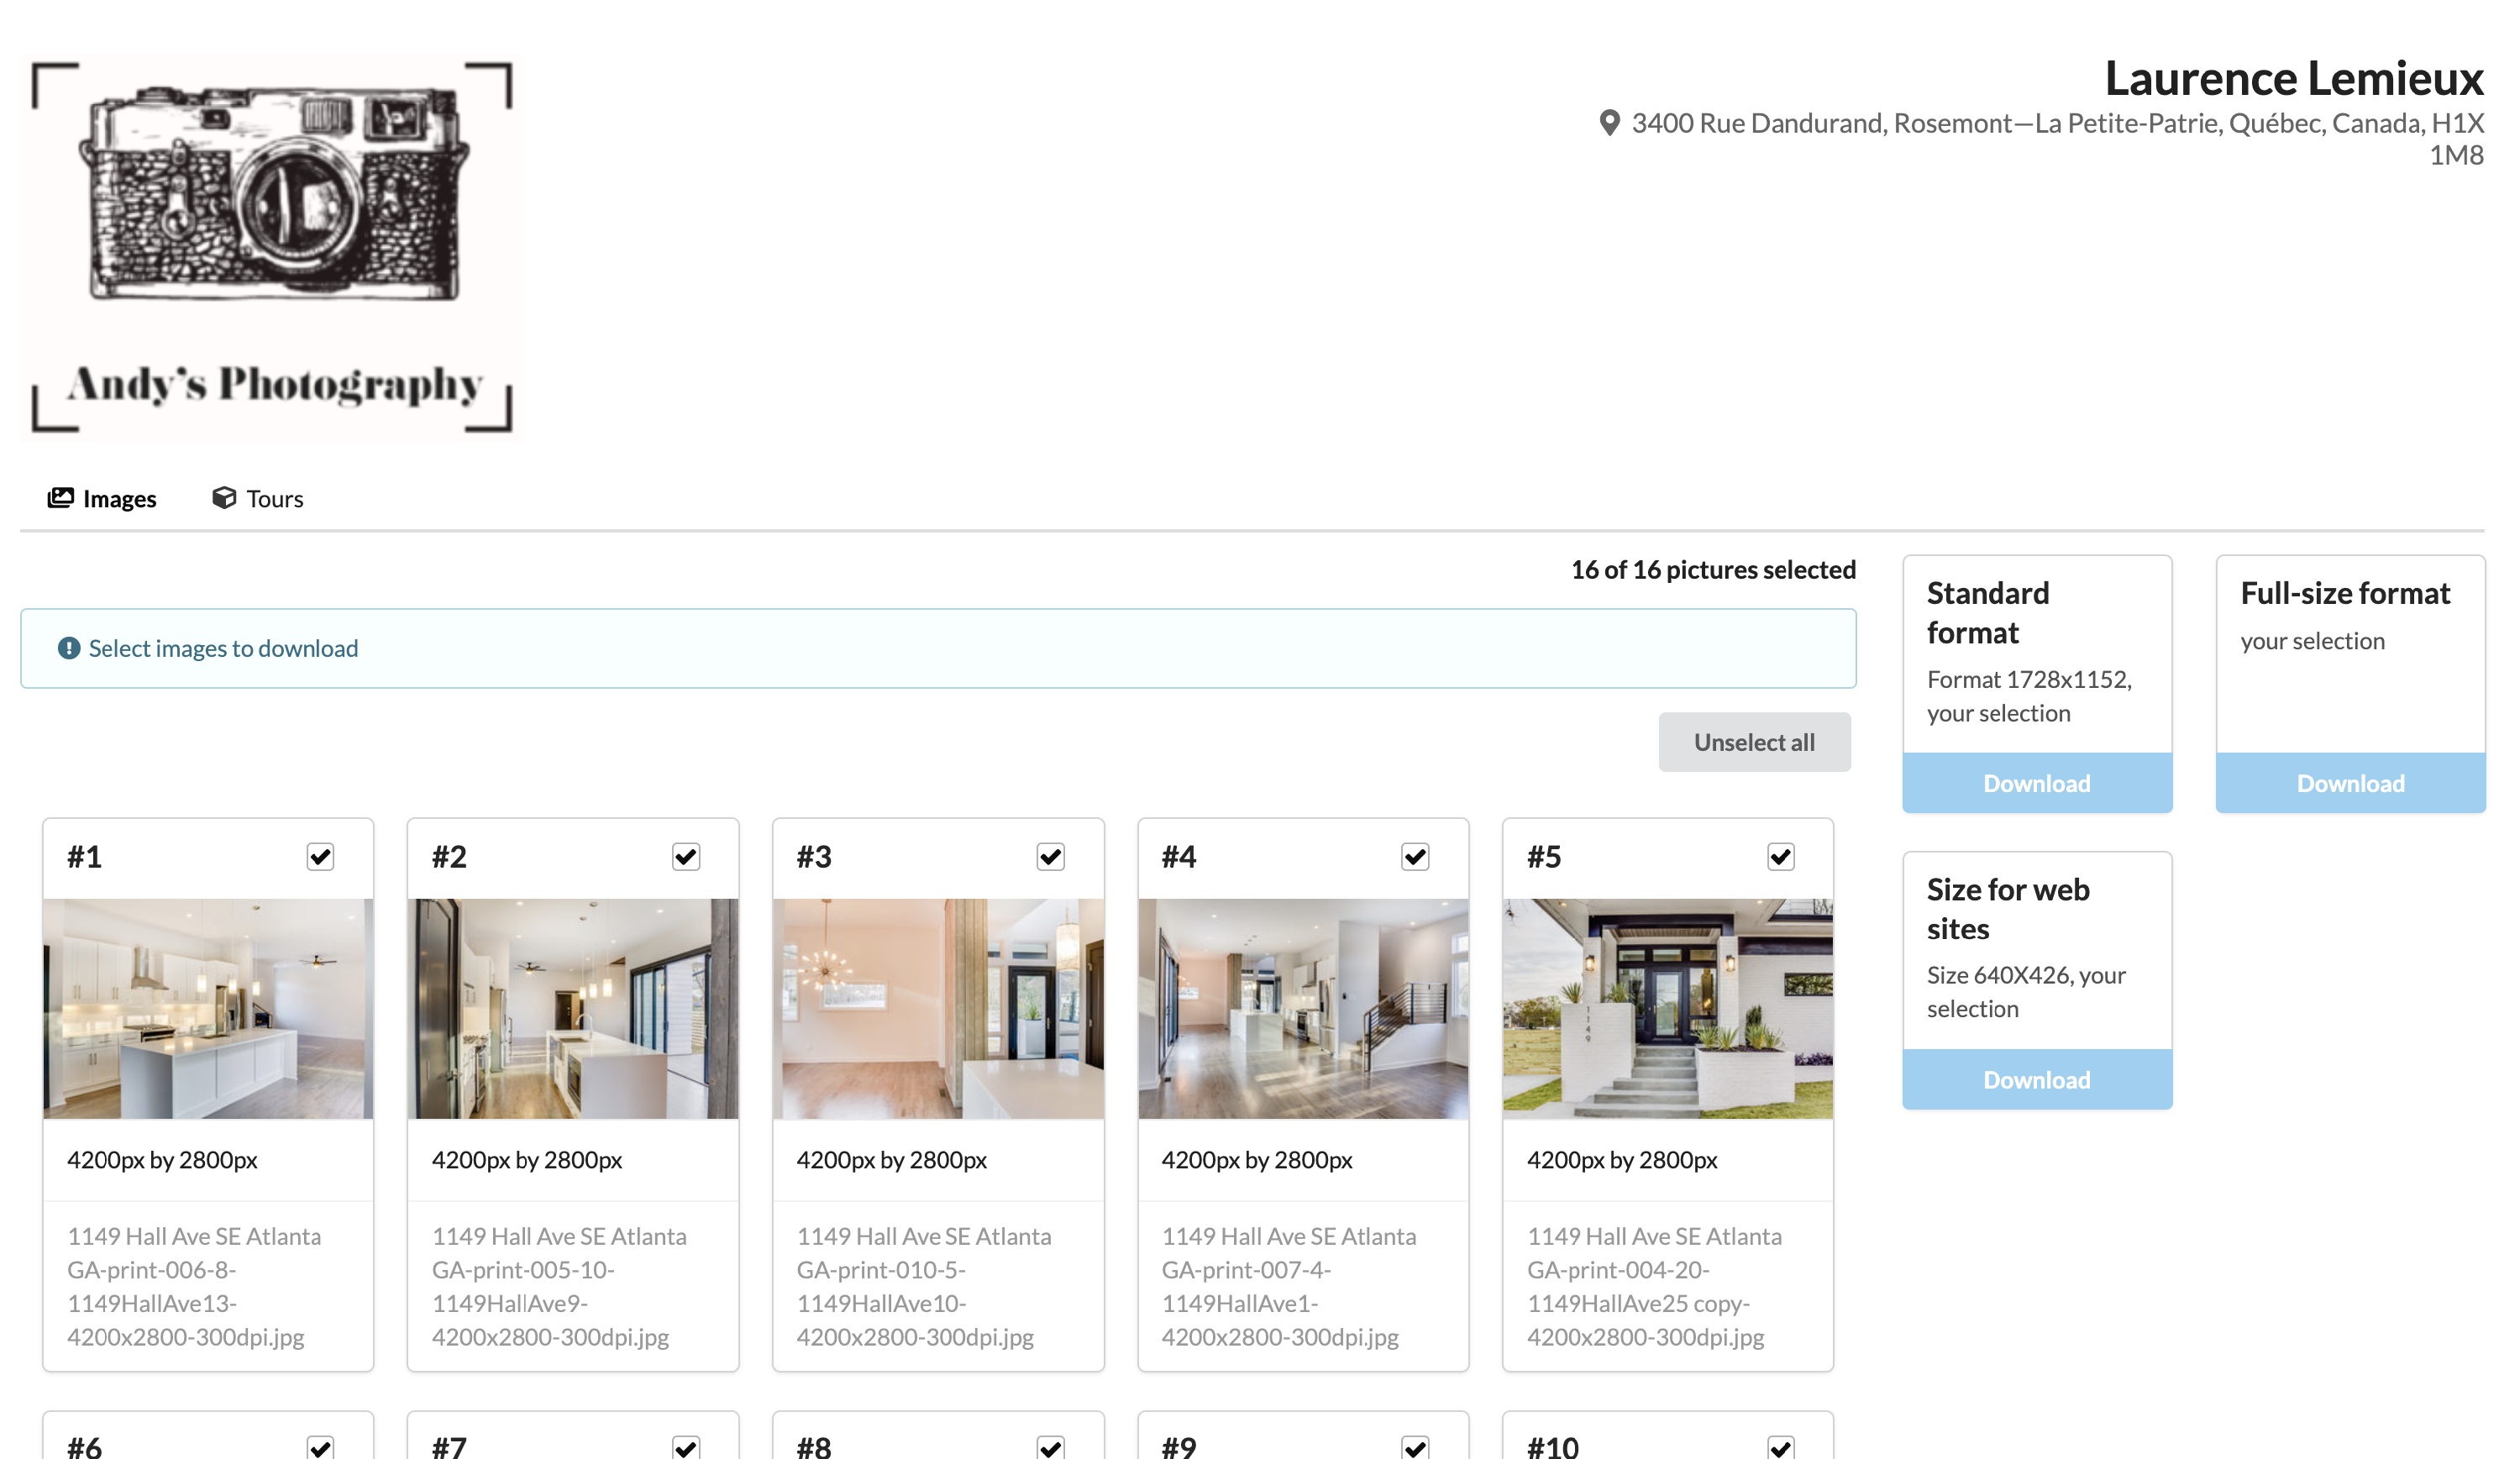Download the Standard format selection

[2036, 783]
